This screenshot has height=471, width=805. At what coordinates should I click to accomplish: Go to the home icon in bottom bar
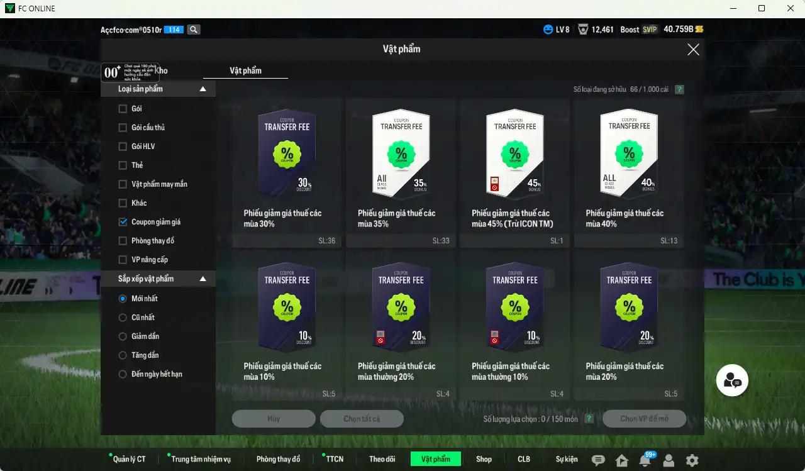point(622,460)
